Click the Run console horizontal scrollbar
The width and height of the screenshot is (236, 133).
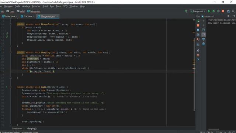pyautogui.click(x=214, y=129)
